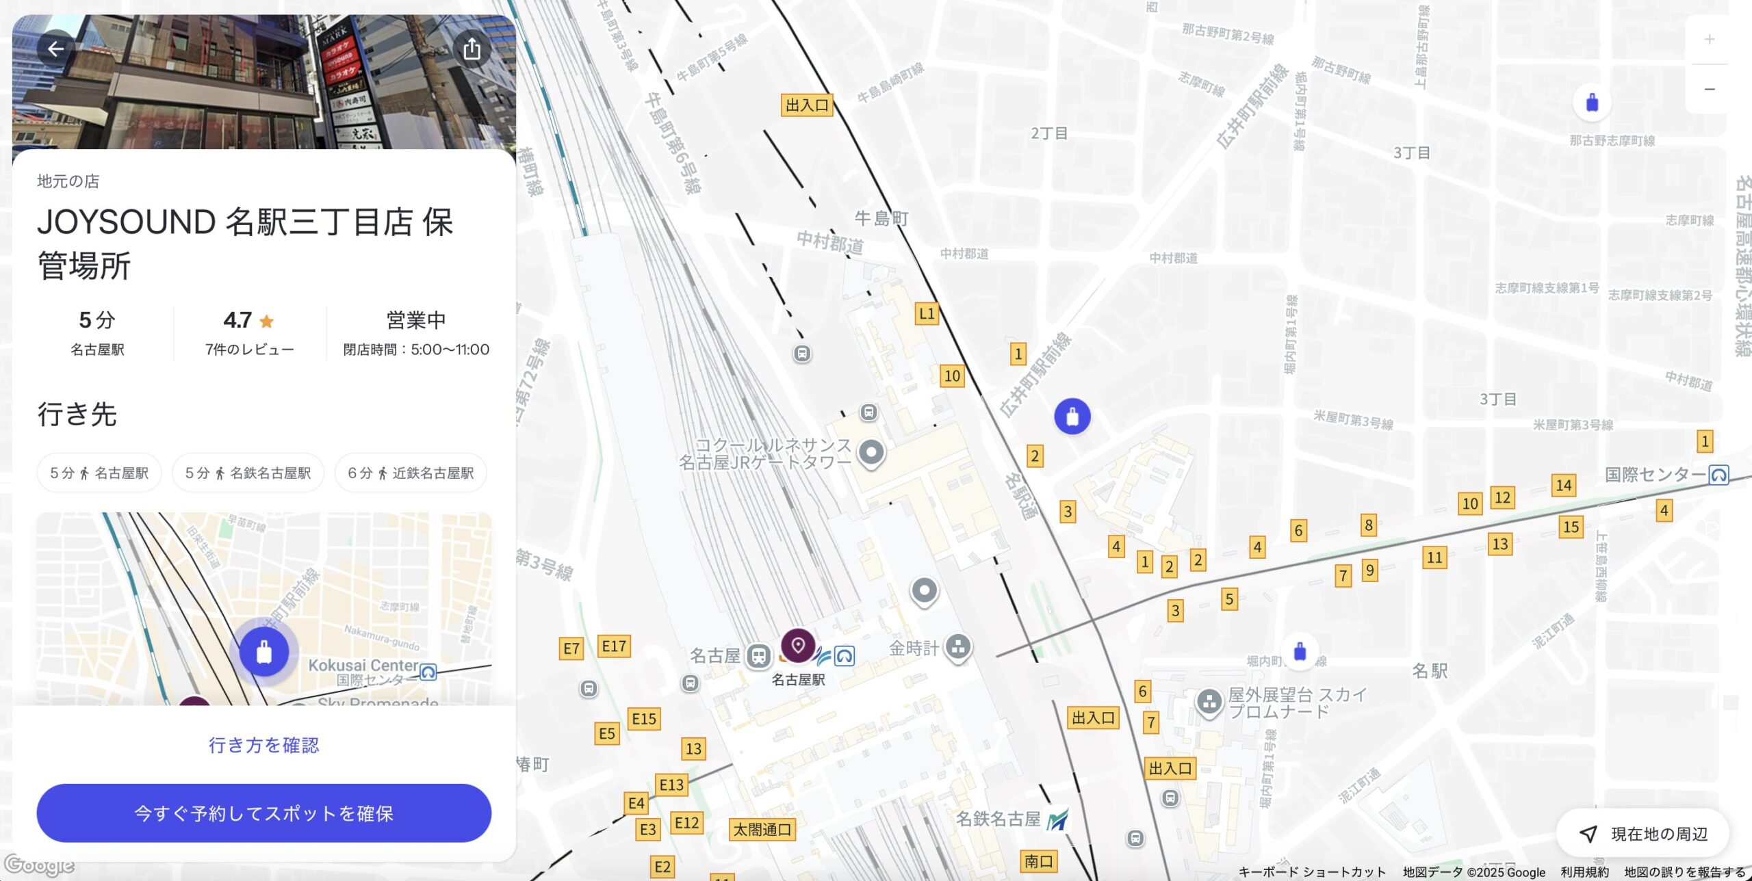Open the mini map thumbnail preview
The image size is (1752, 881).
(264, 609)
